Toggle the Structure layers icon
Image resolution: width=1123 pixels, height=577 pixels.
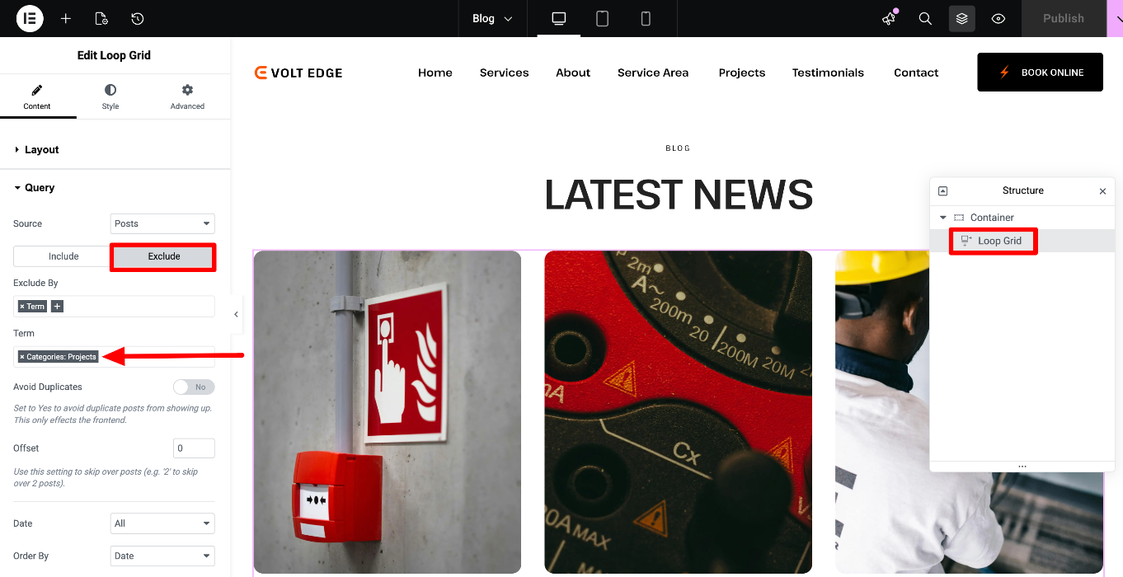pyautogui.click(x=961, y=18)
